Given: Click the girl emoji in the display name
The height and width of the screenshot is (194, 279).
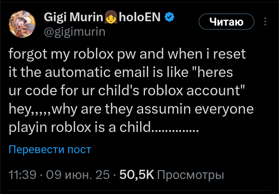Looking at the screenshot, I should (111, 18).
